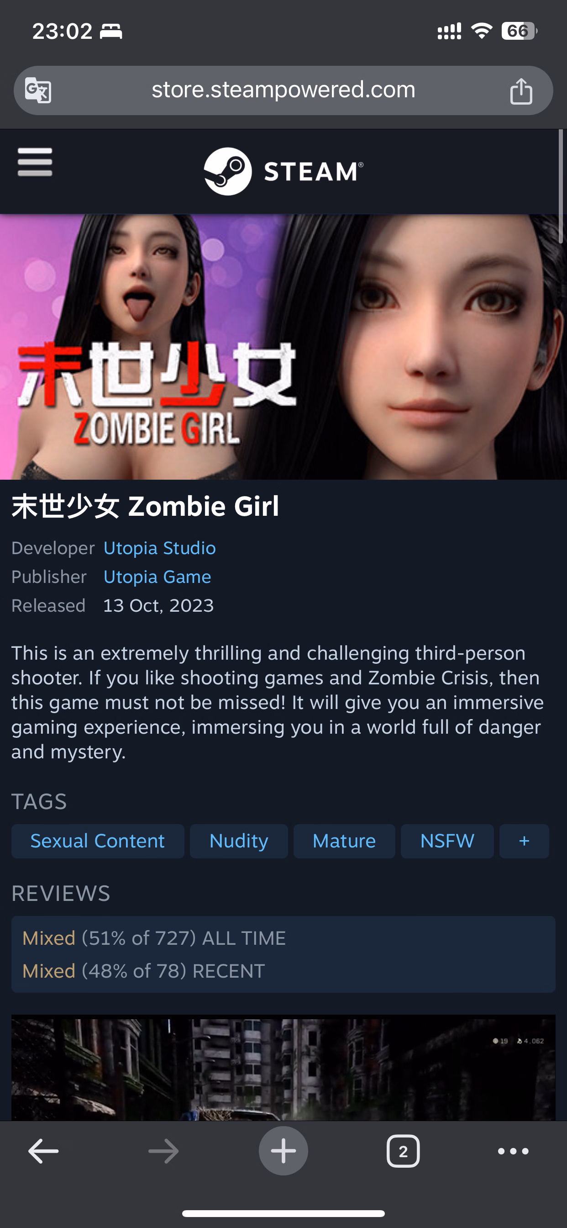Tap the store.steampowered.com address field
Screen dimensions: 567x1228
(x=283, y=90)
